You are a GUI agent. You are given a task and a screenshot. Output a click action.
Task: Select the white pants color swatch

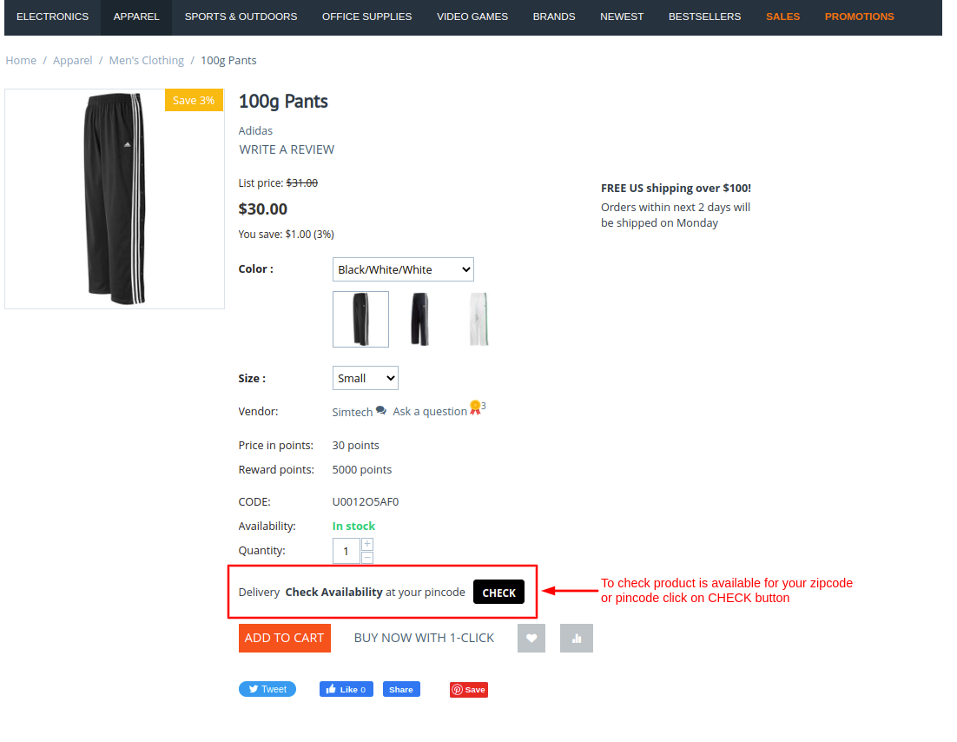tap(479, 320)
